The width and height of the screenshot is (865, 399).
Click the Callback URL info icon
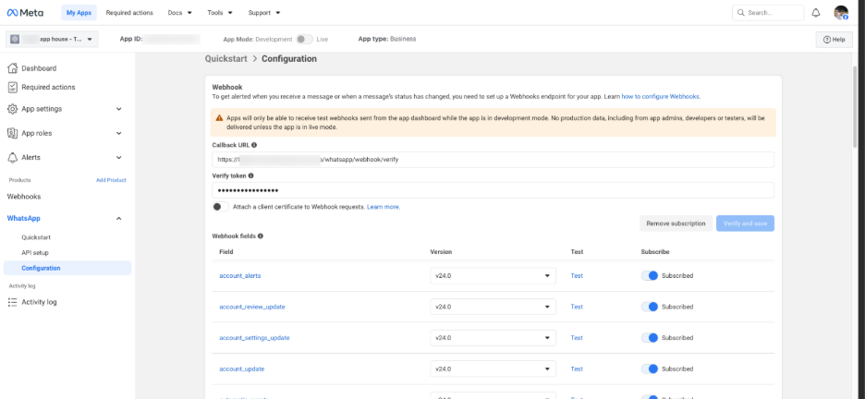(x=254, y=145)
